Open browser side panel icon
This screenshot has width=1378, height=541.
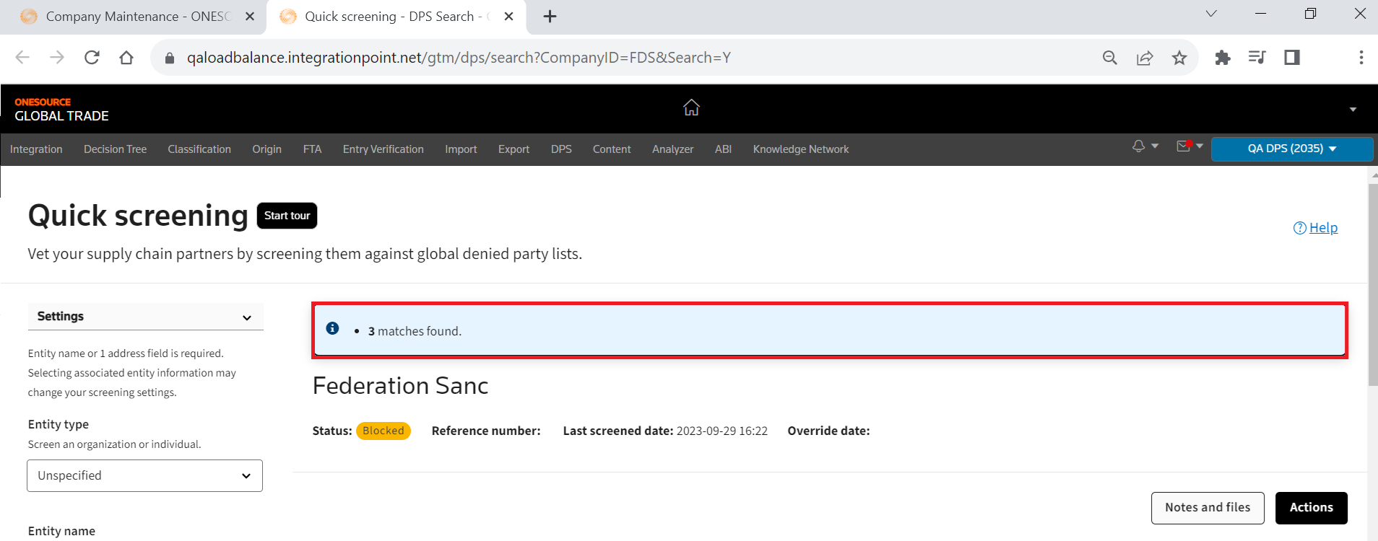[x=1292, y=58]
